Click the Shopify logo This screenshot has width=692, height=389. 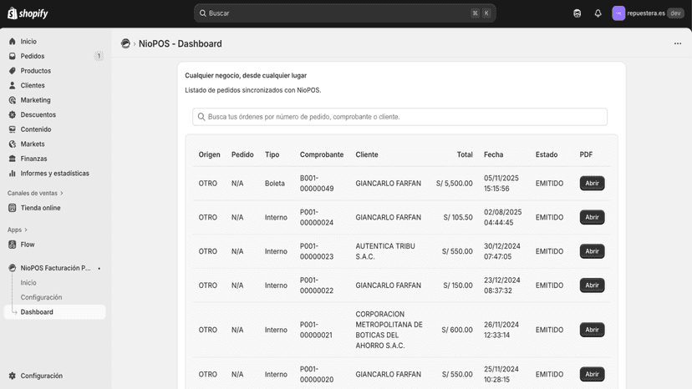tap(28, 13)
